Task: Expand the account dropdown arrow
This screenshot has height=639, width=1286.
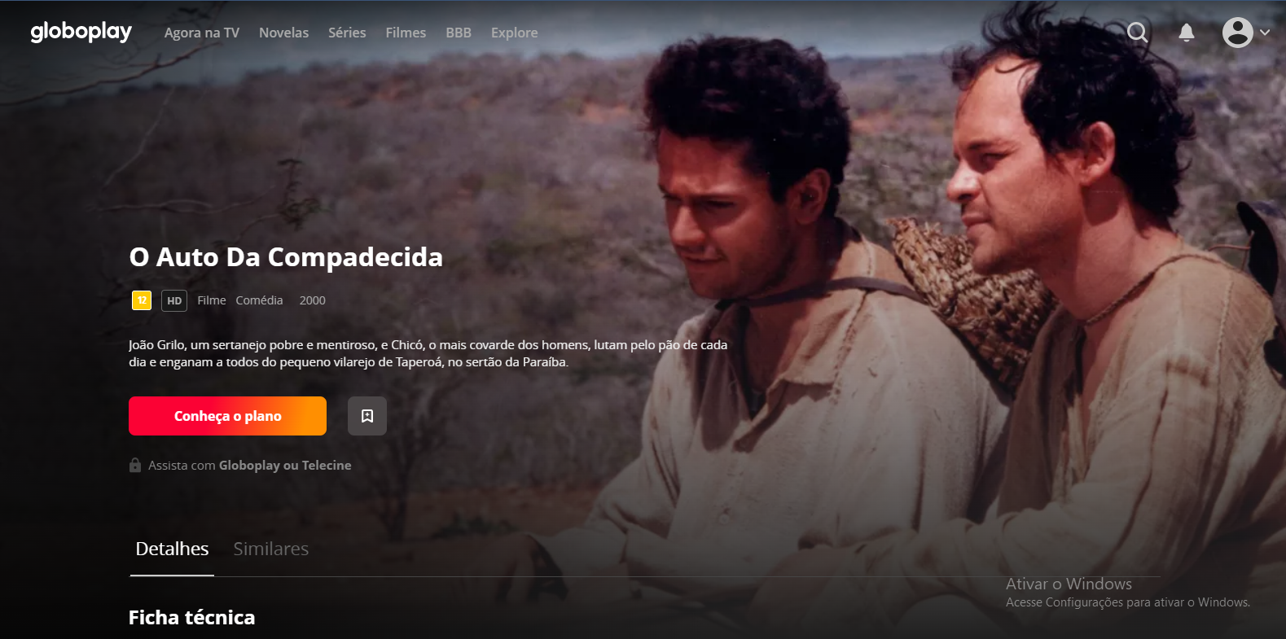Action: [1265, 33]
